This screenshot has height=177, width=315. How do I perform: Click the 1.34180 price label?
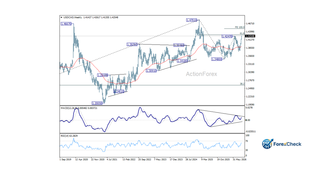point(182,61)
